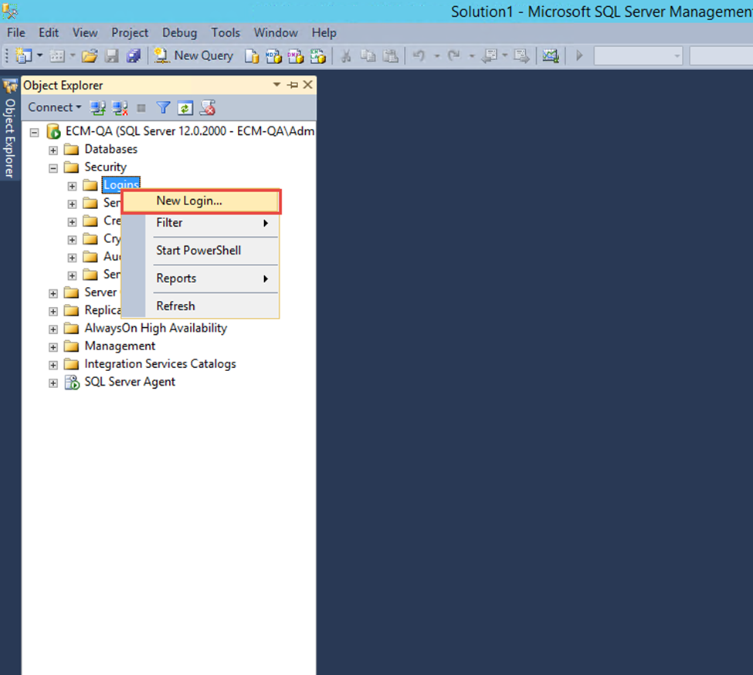
Task: Click the Open File folder icon
Action: [x=90, y=56]
